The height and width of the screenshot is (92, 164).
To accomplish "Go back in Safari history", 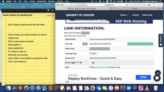I will tap(66, 5).
